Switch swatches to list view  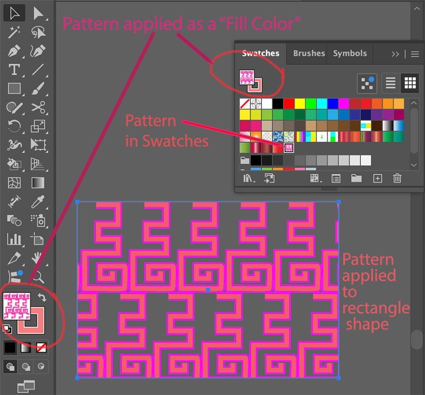coord(390,84)
